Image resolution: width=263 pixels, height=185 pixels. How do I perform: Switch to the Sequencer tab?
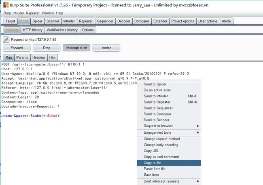click(x=105, y=21)
